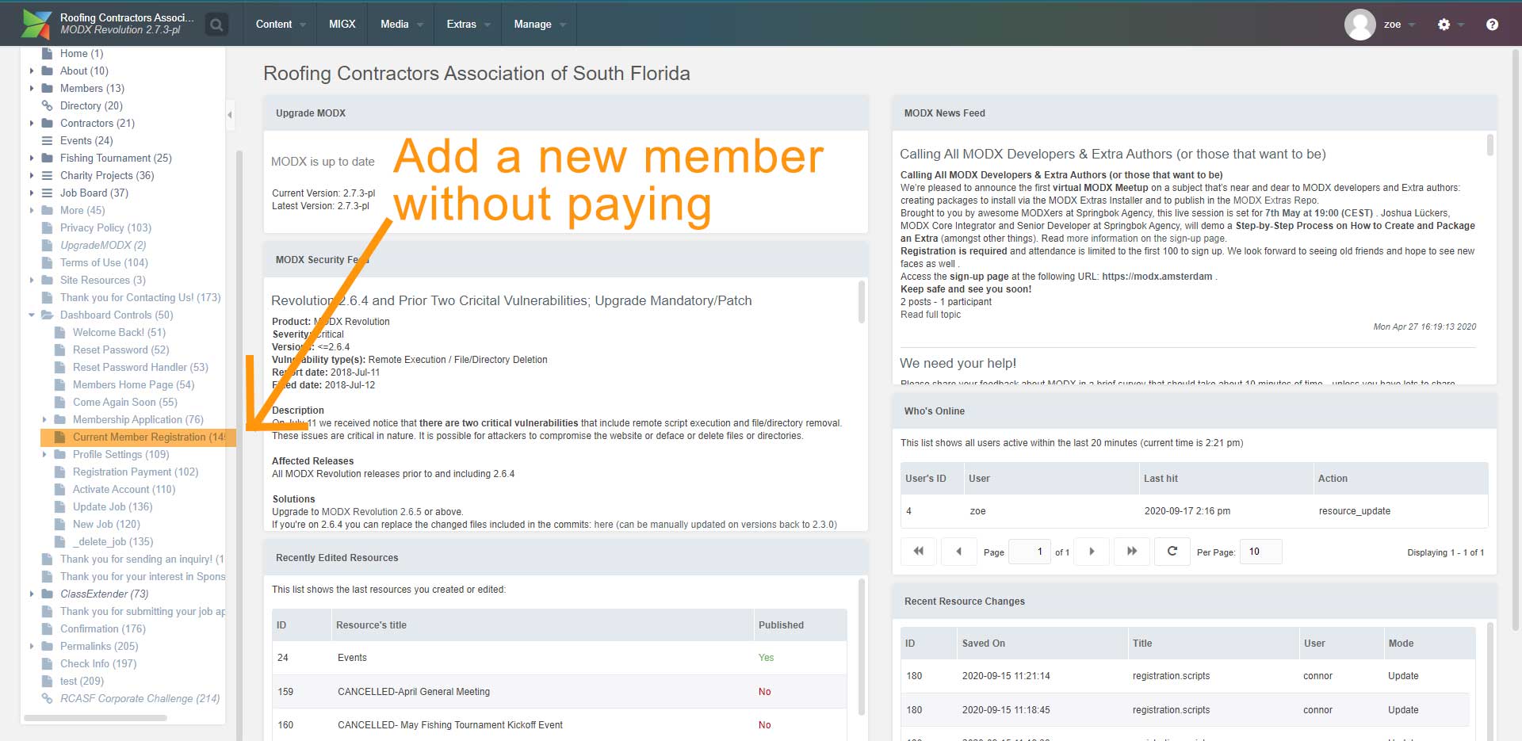
Task: Open the Update Job resource
Action: (113, 507)
